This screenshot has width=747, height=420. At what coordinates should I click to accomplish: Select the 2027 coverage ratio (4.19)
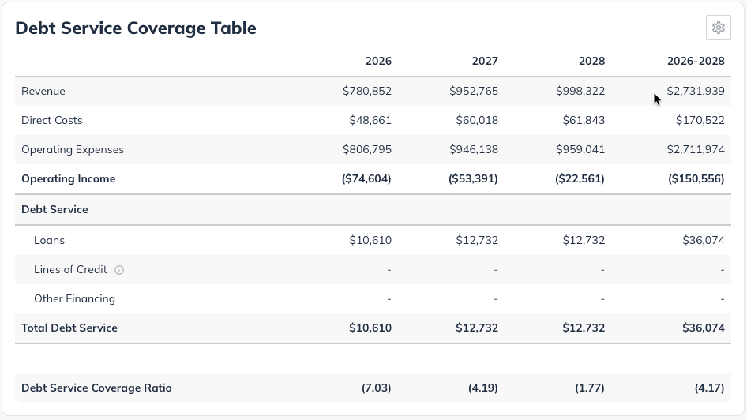pos(483,388)
